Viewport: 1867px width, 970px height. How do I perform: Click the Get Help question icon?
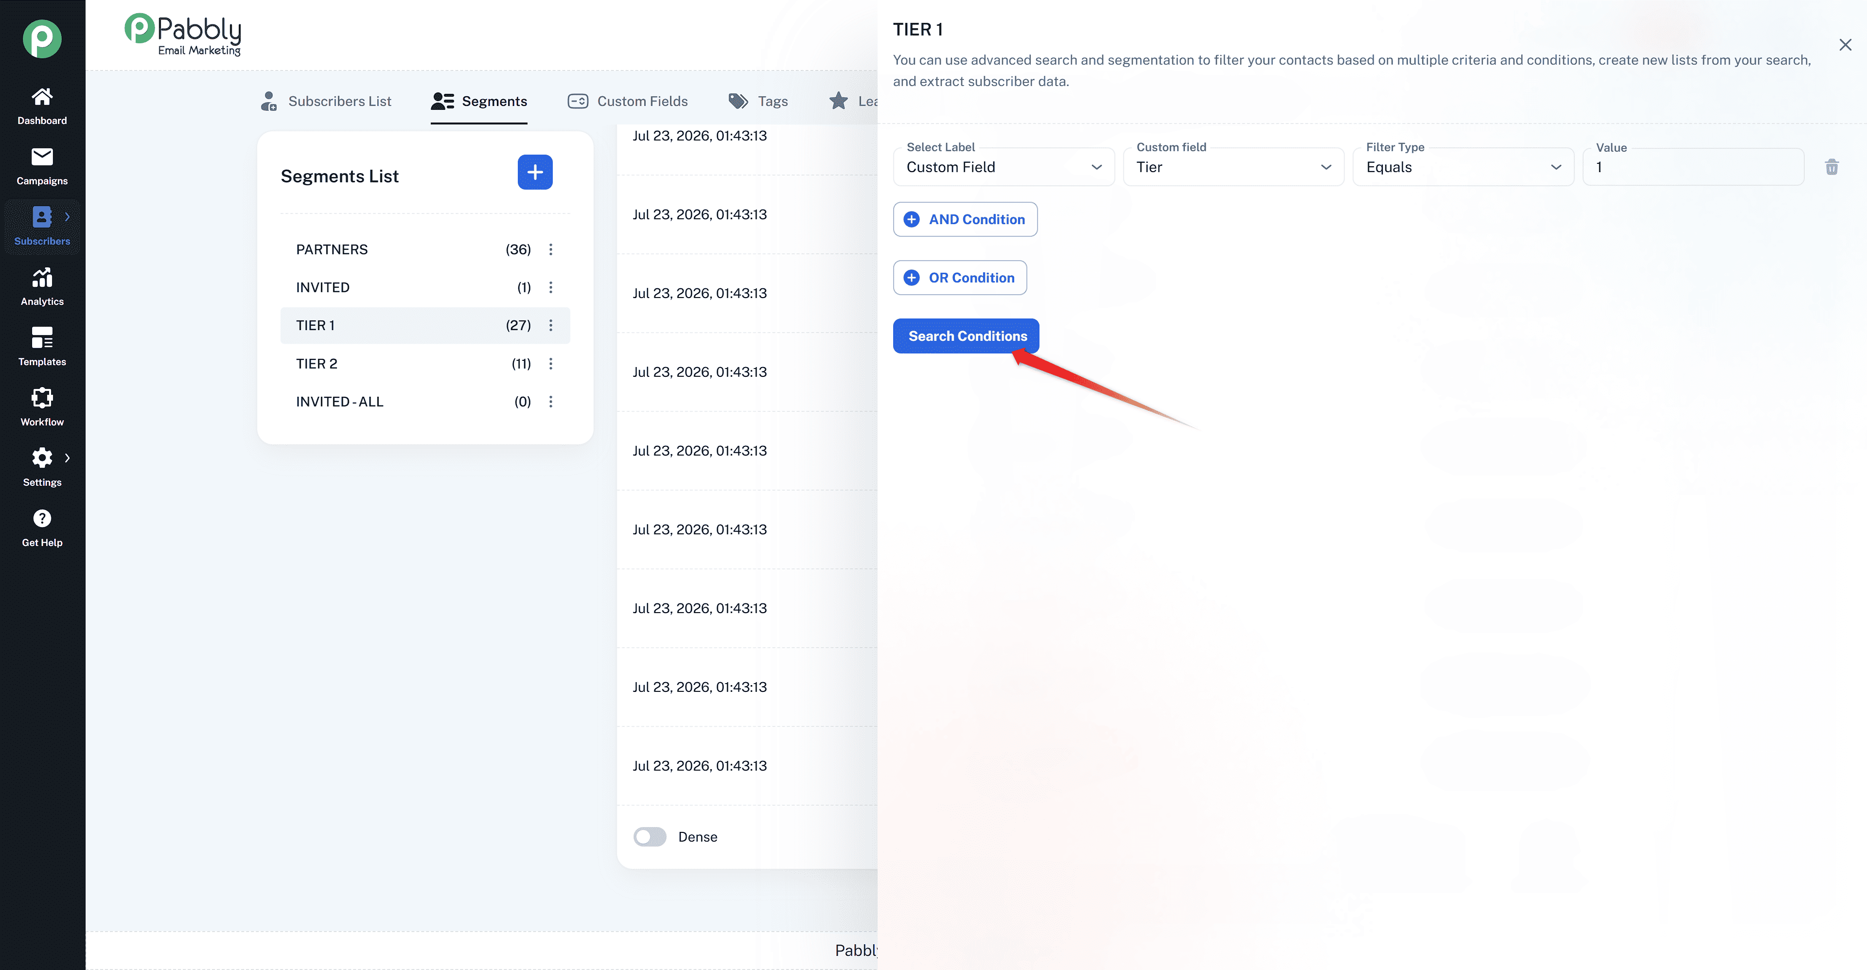(x=42, y=518)
